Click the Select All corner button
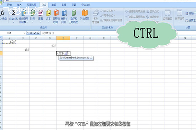Screen dimensions: 196x130 [x=1, y=38]
